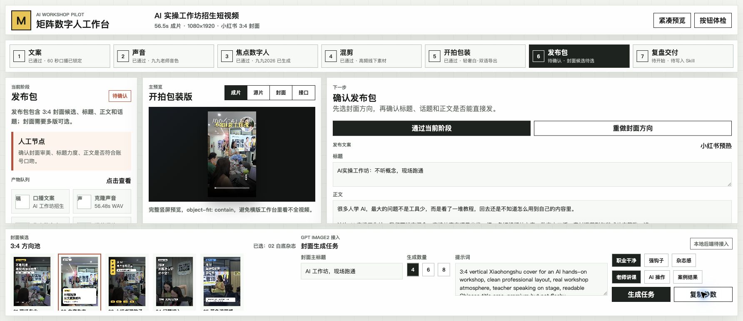The width and height of the screenshot is (743, 321).
Task: Click 小红书预热 label
Action: pos(716,146)
